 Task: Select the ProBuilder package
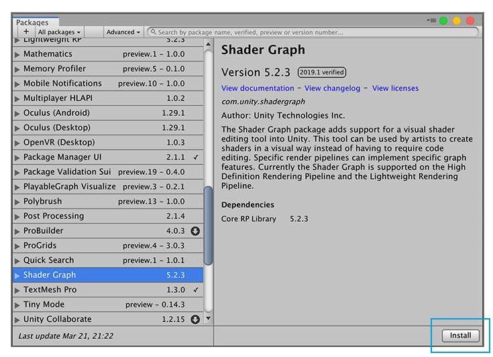click(108, 231)
